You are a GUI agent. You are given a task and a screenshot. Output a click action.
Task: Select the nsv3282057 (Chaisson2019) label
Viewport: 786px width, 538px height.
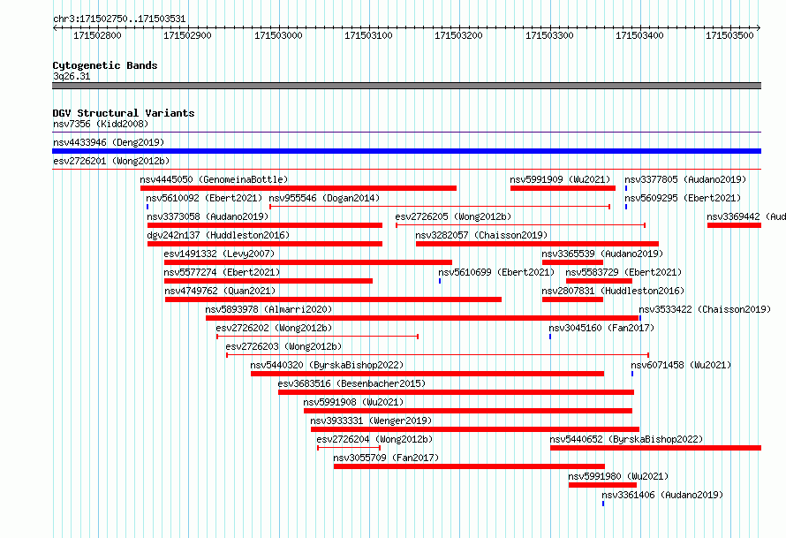pyautogui.click(x=481, y=235)
